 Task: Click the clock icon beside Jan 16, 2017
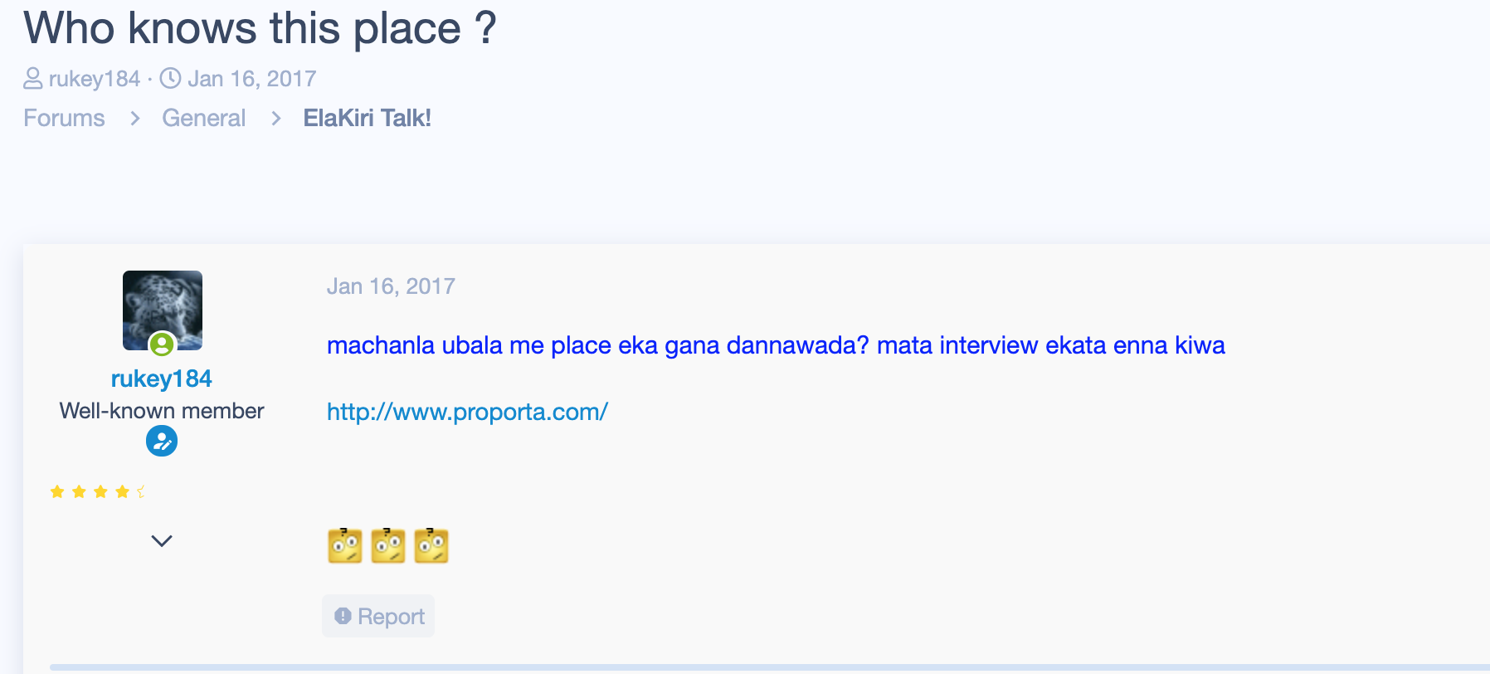170,79
